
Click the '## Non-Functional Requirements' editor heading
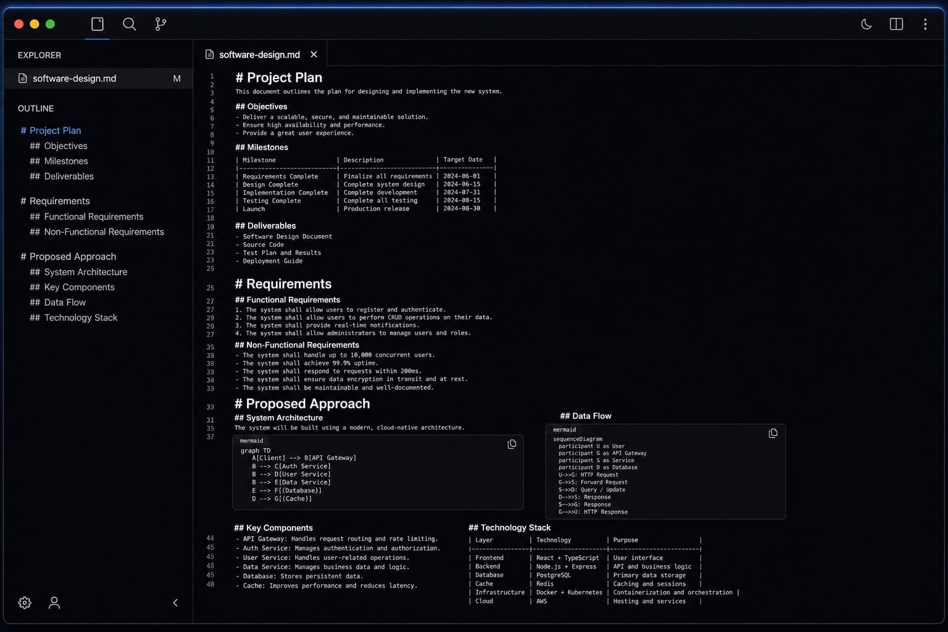297,345
